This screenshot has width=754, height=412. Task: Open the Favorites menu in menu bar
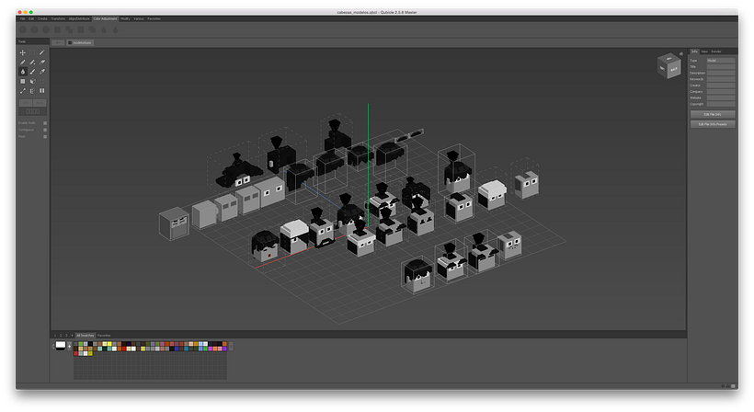coord(154,18)
